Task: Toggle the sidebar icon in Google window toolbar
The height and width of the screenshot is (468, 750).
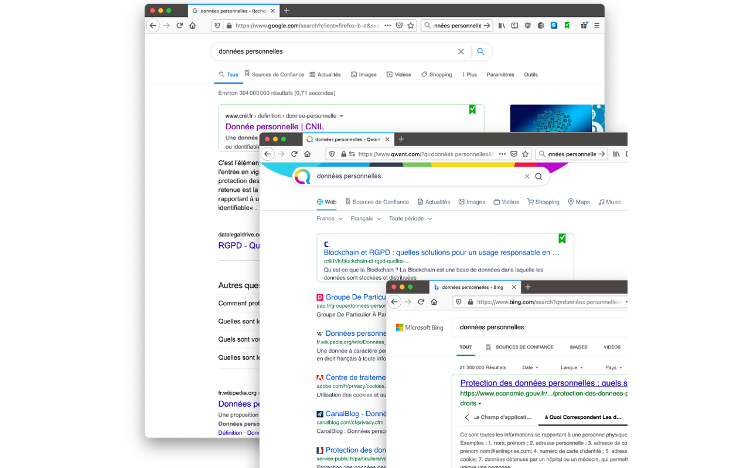Action: click(514, 26)
